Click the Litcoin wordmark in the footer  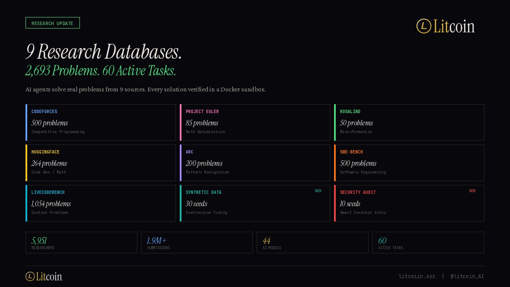click(49, 276)
